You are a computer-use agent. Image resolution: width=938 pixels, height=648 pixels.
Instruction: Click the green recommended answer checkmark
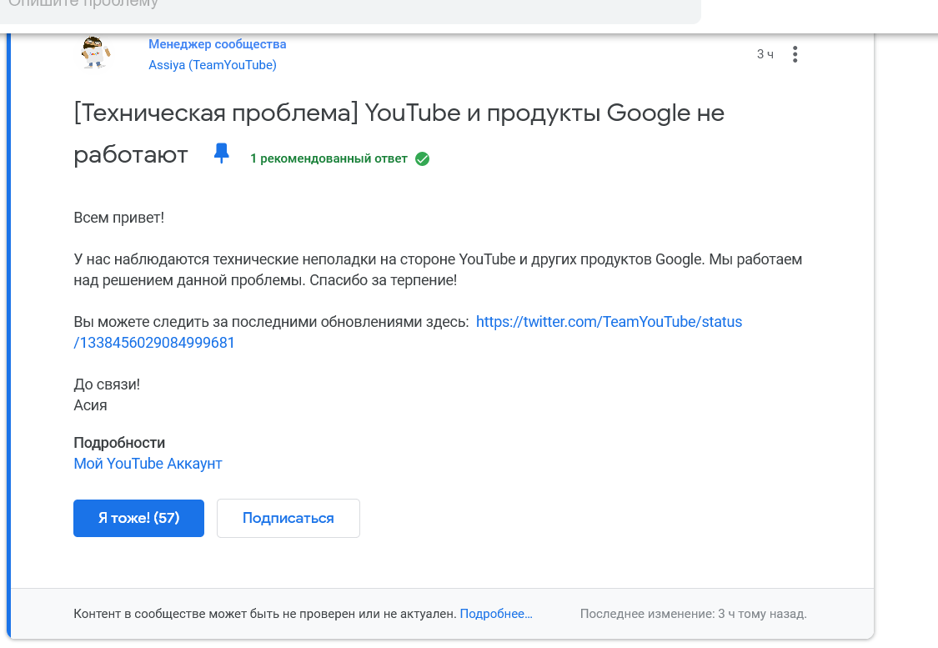[x=423, y=158]
